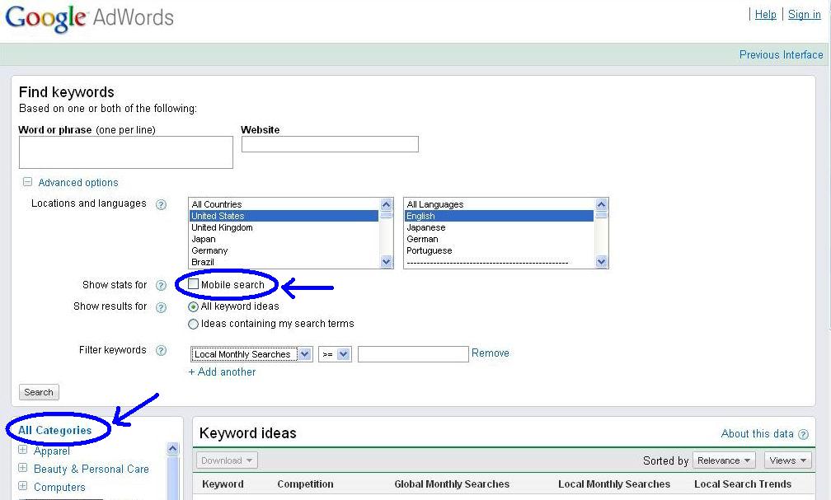Image resolution: width=831 pixels, height=500 pixels.
Task: Select All keyword ideas radio button
Action: (x=194, y=306)
